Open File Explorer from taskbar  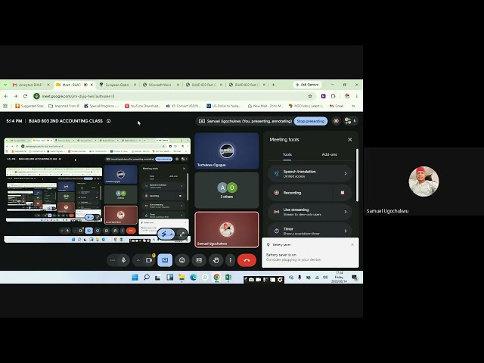(181, 278)
